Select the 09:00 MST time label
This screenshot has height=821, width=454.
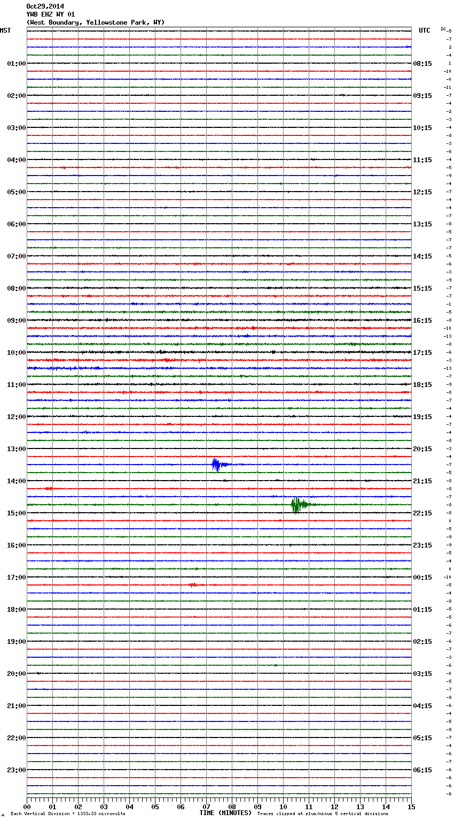pyautogui.click(x=17, y=321)
